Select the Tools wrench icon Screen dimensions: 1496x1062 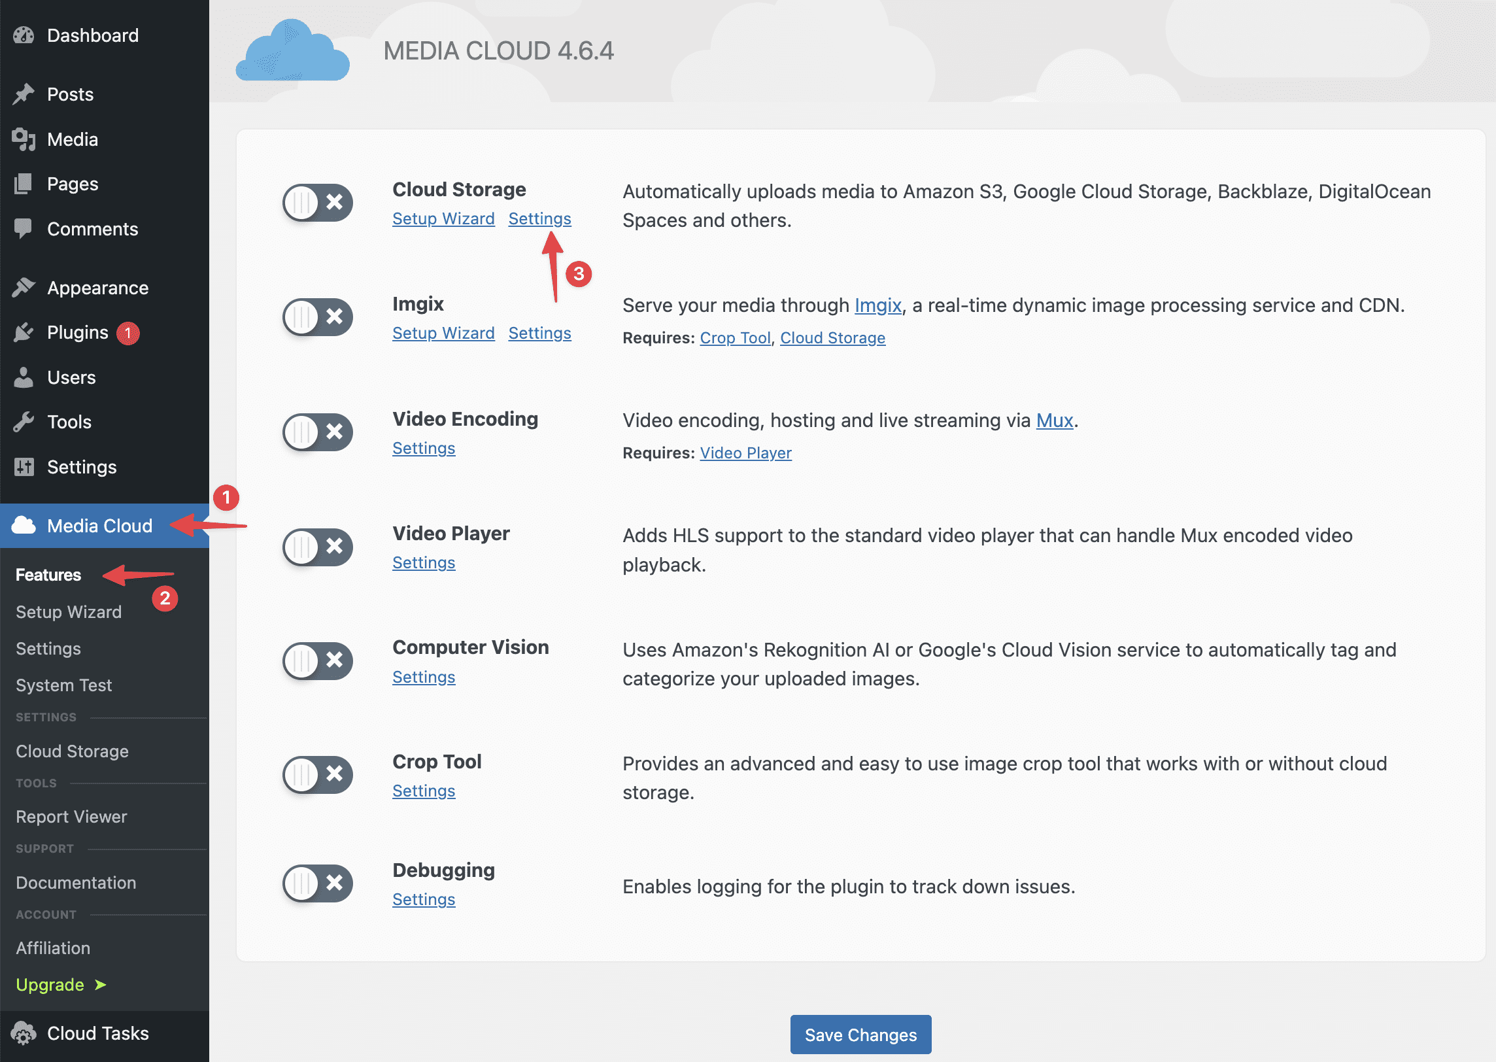(x=24, y=422)
